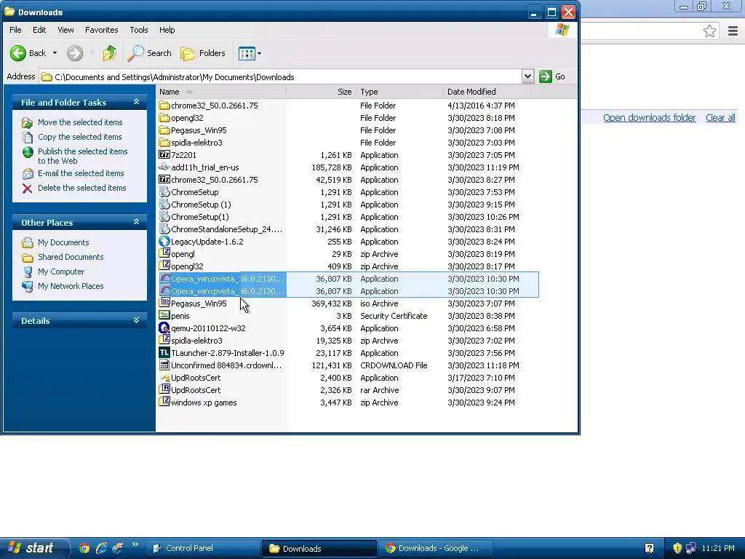Collapse the File and Folder Tasks panel

(x=136, y=102)
